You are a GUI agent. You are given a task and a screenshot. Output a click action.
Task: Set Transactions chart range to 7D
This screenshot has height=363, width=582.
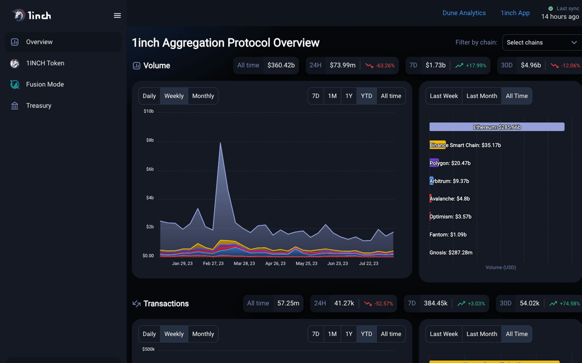coord(316,334)
